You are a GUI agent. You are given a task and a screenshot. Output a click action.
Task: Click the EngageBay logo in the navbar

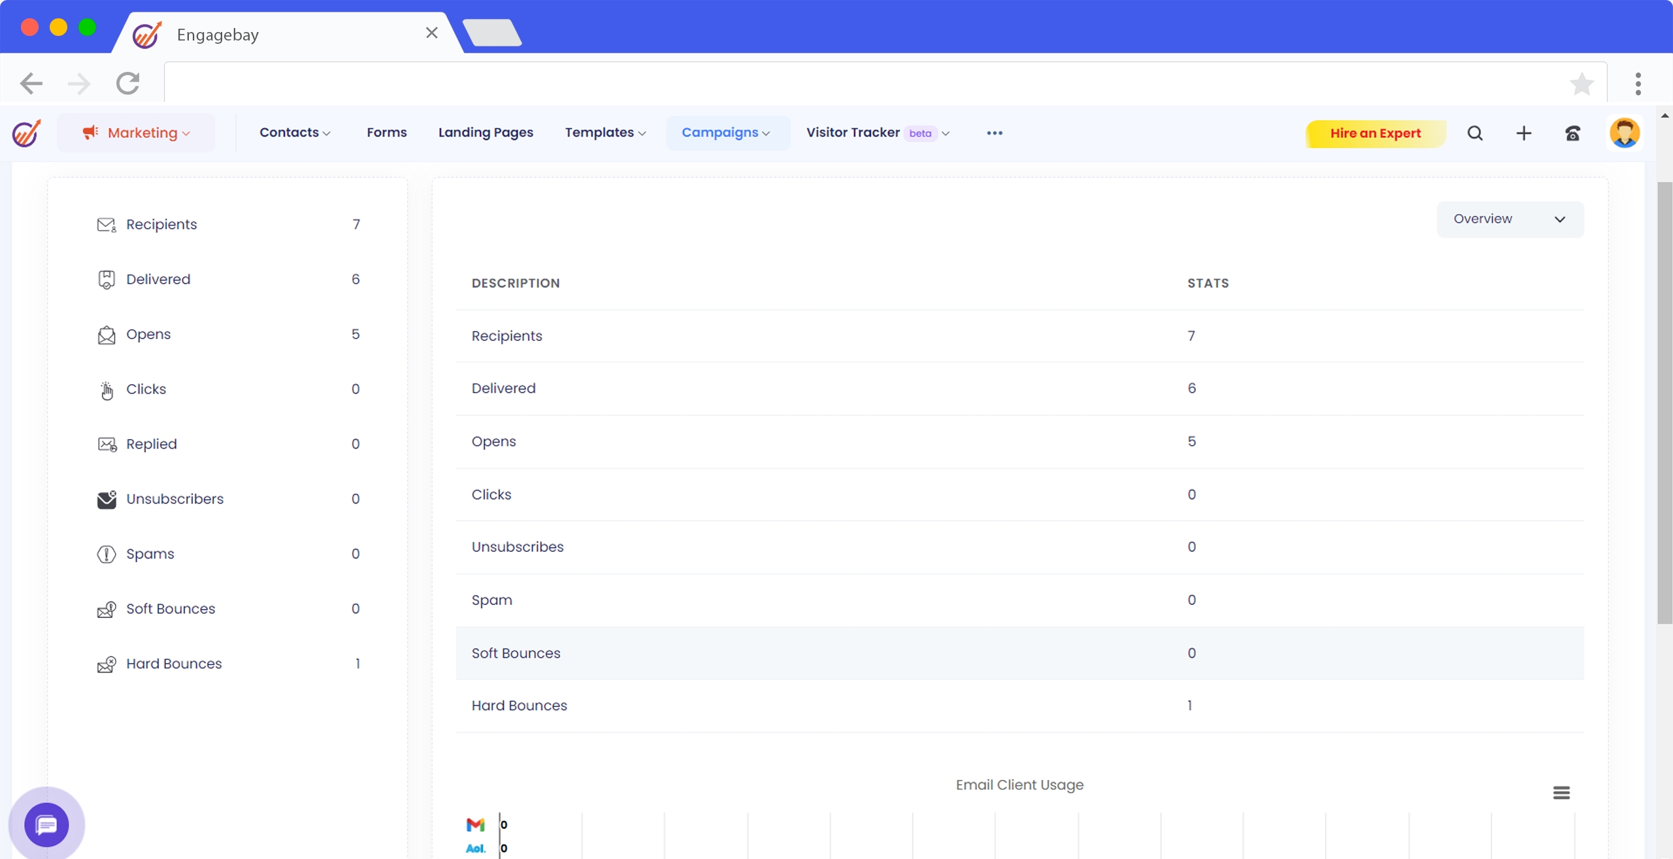(x=27, y=133)
